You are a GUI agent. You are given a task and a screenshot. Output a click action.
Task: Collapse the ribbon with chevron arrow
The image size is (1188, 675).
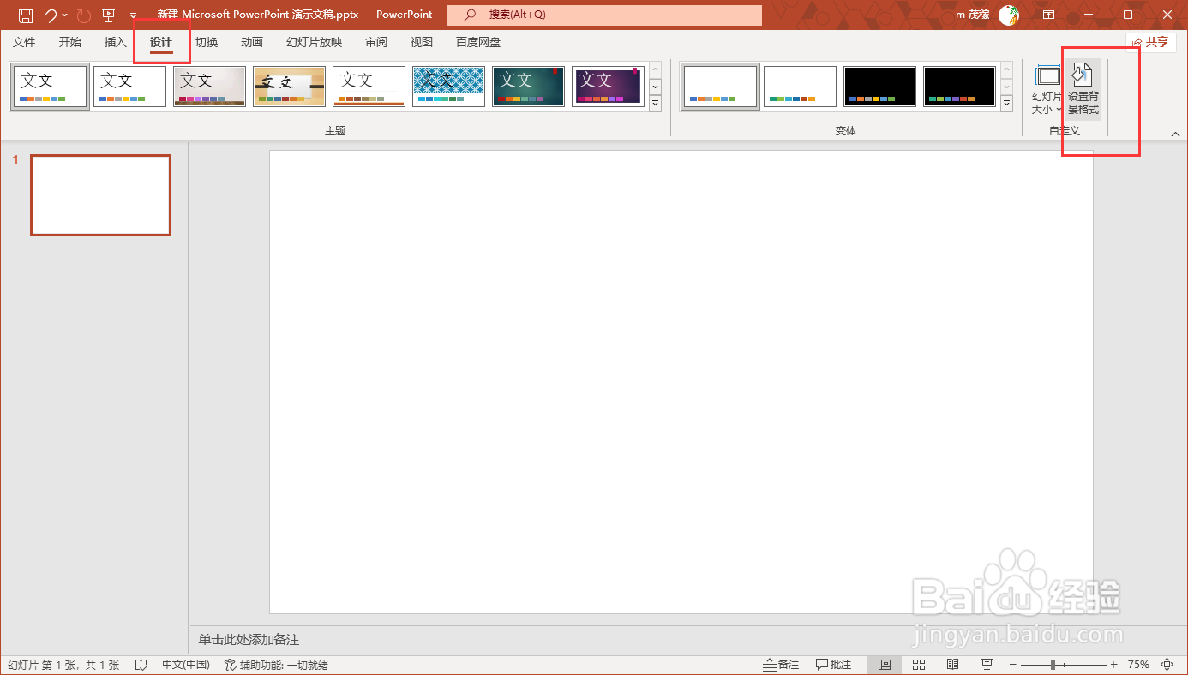point(1175,134)
